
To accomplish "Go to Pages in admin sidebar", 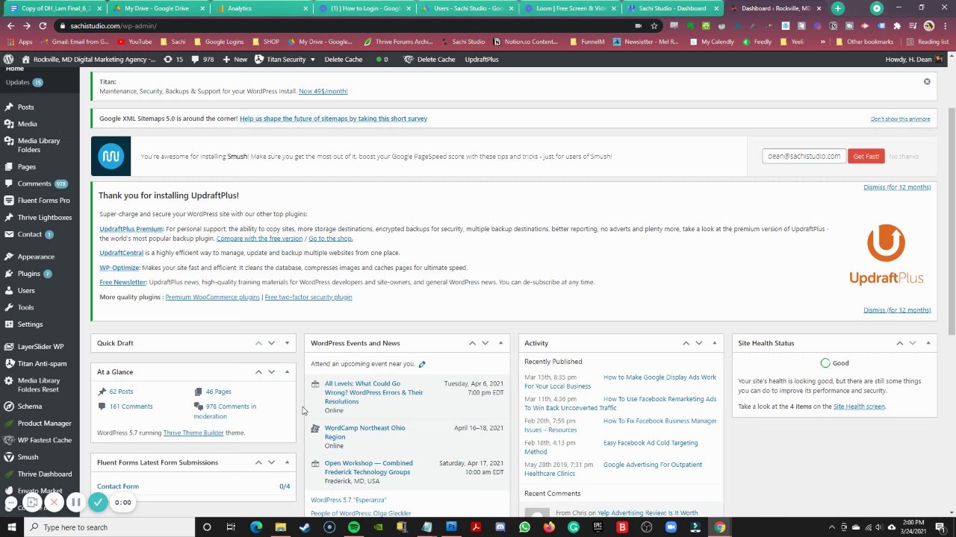I will [x=27, y=167].
